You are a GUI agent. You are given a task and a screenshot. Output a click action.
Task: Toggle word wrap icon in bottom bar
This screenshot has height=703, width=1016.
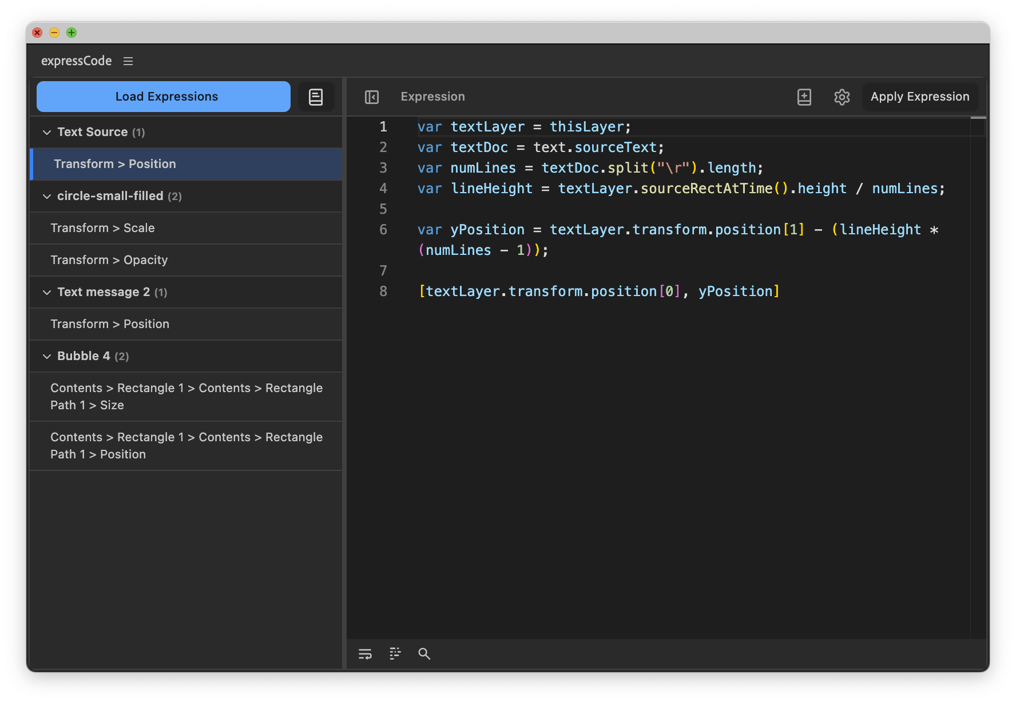(365, 654)
